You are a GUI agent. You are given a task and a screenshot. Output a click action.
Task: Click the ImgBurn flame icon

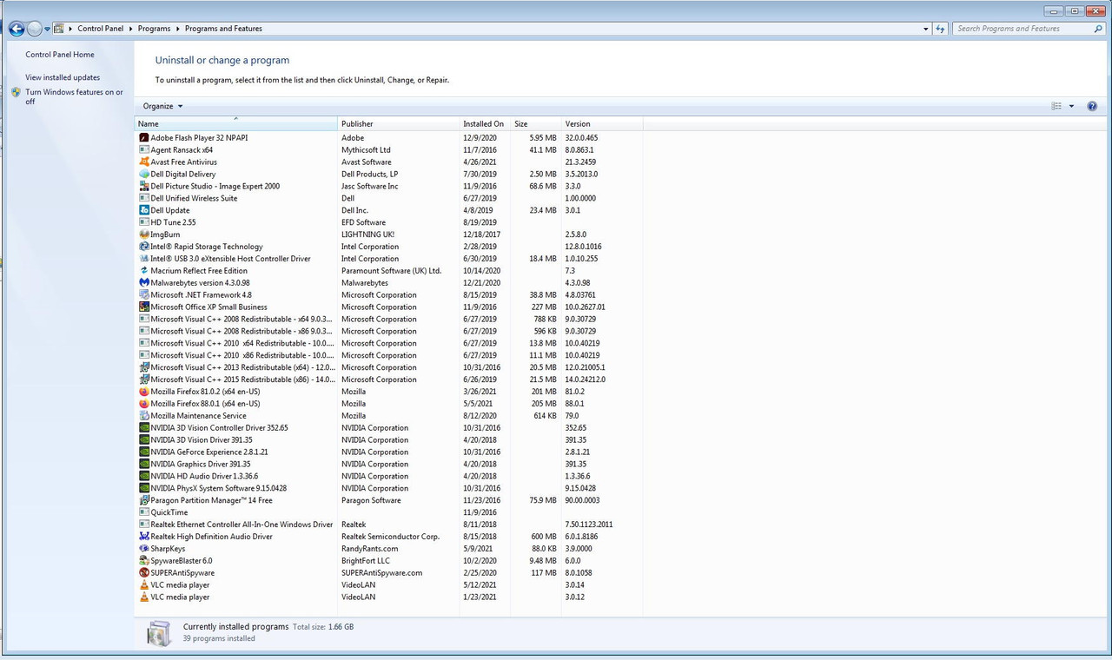click(x=144, y=234)
